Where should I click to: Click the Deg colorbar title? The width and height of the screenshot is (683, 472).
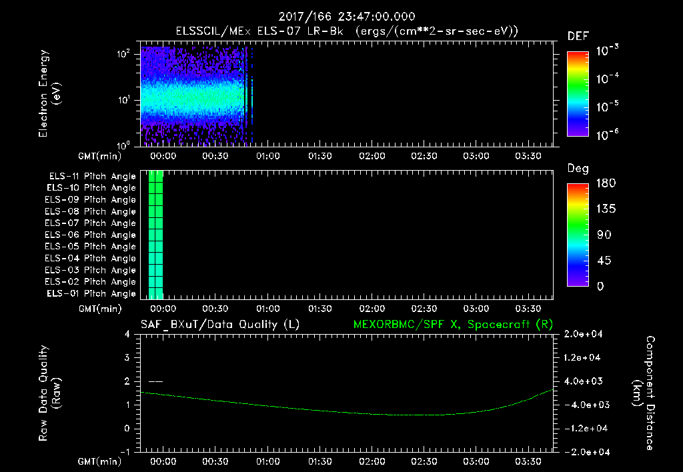click(x=578, y=169)
